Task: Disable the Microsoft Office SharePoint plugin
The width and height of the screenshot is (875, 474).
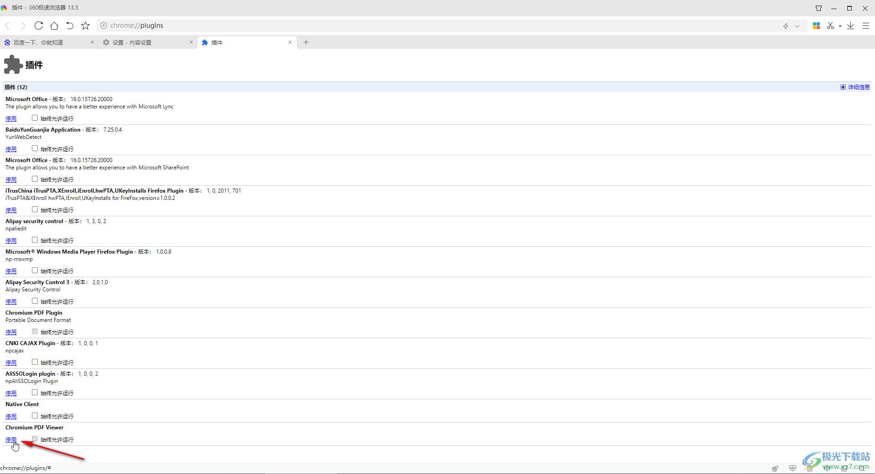Action: [11, 180]
